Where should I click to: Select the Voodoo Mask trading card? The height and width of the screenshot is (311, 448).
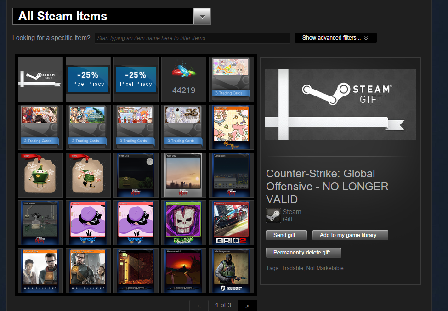(184, 223)
